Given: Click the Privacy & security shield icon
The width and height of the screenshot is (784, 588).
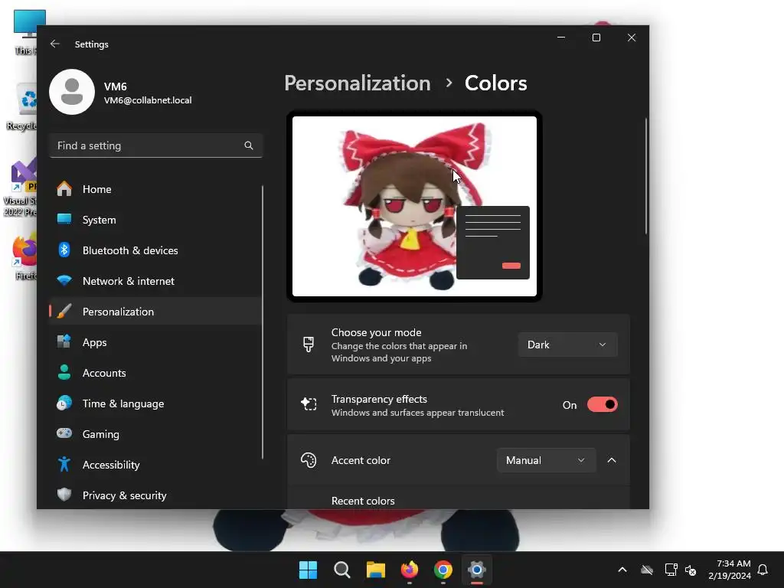Looking at the screenshot, I should [x=64, y=495].
